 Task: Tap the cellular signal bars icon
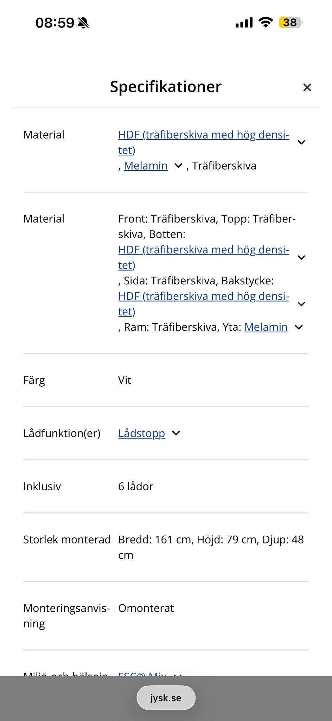tap(244, 23)
